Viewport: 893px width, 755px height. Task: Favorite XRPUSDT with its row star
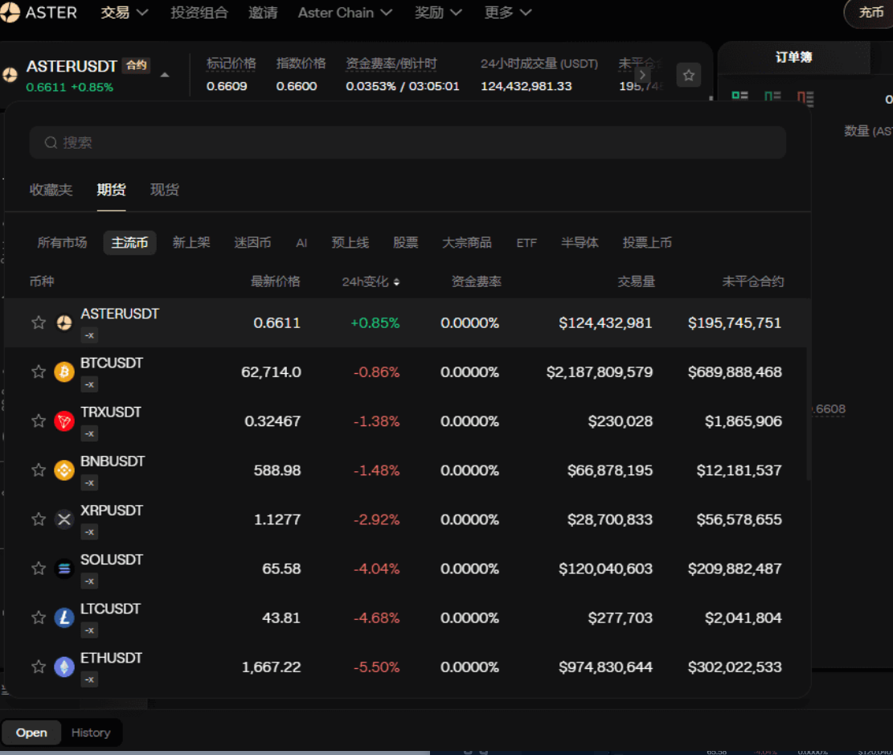point(39,519)
